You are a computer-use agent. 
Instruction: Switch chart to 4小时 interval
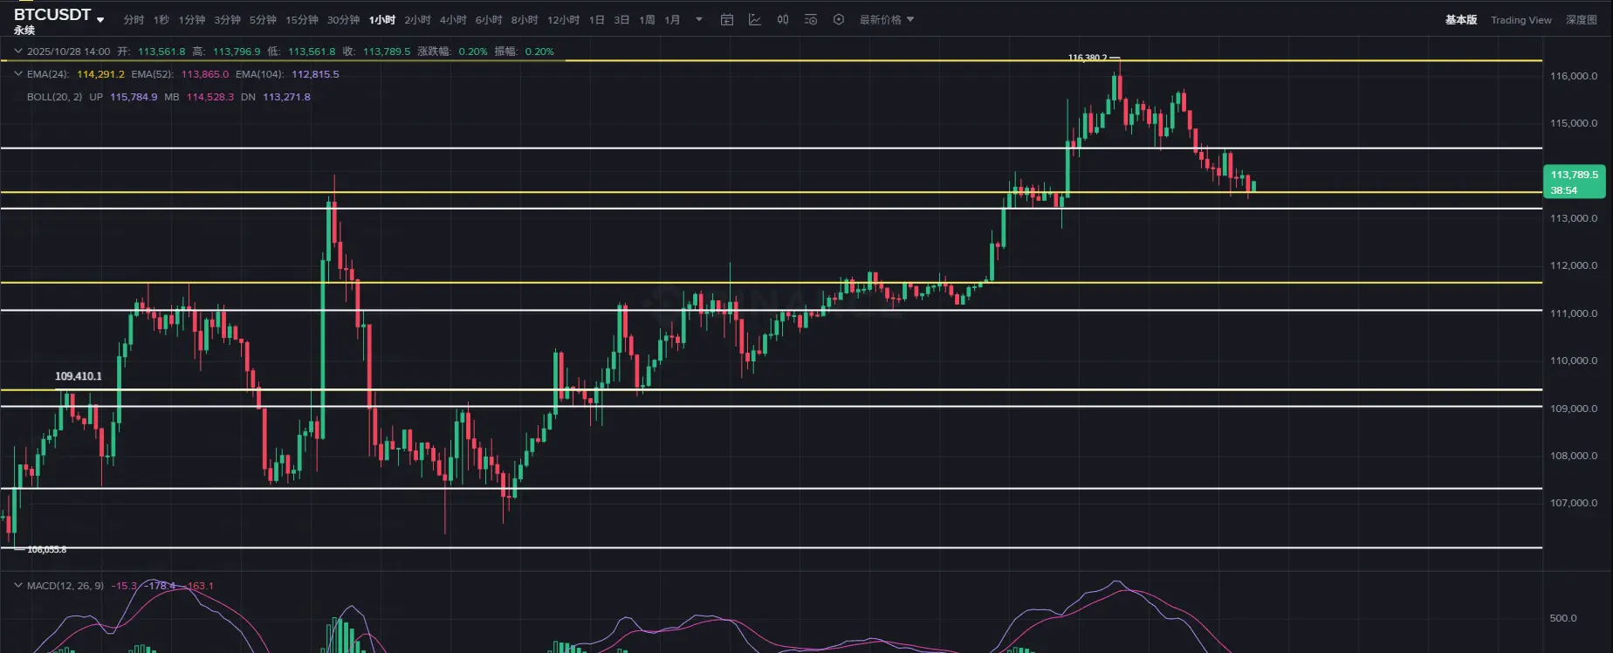(453, 19)
